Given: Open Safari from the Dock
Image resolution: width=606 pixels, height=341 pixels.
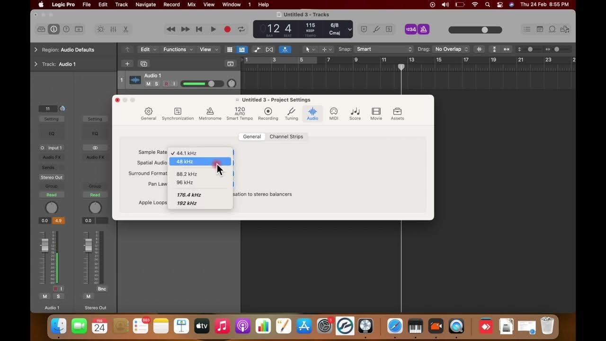Looking at the screenshot, I should 395,326.
